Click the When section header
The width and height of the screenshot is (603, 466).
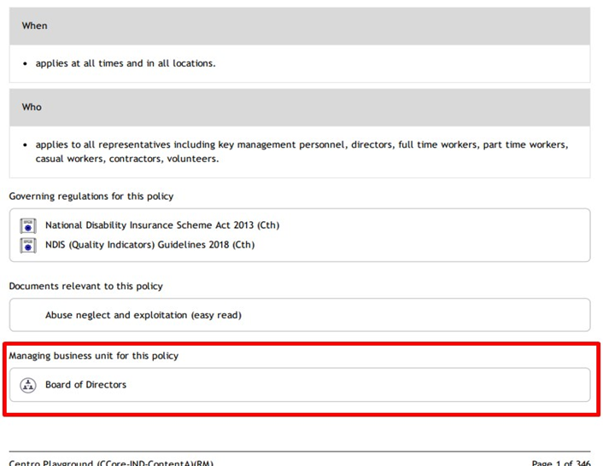(300, 26)
